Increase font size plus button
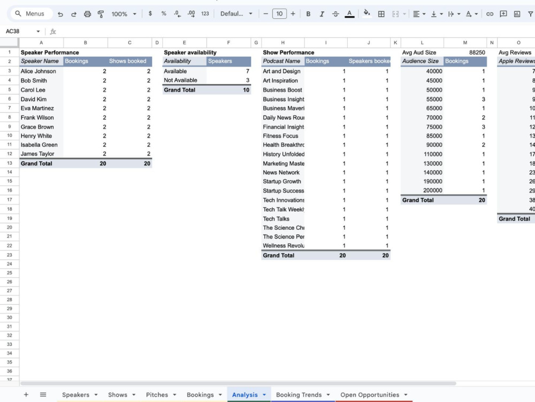This screenshot has width=535, height=402. 293,14
